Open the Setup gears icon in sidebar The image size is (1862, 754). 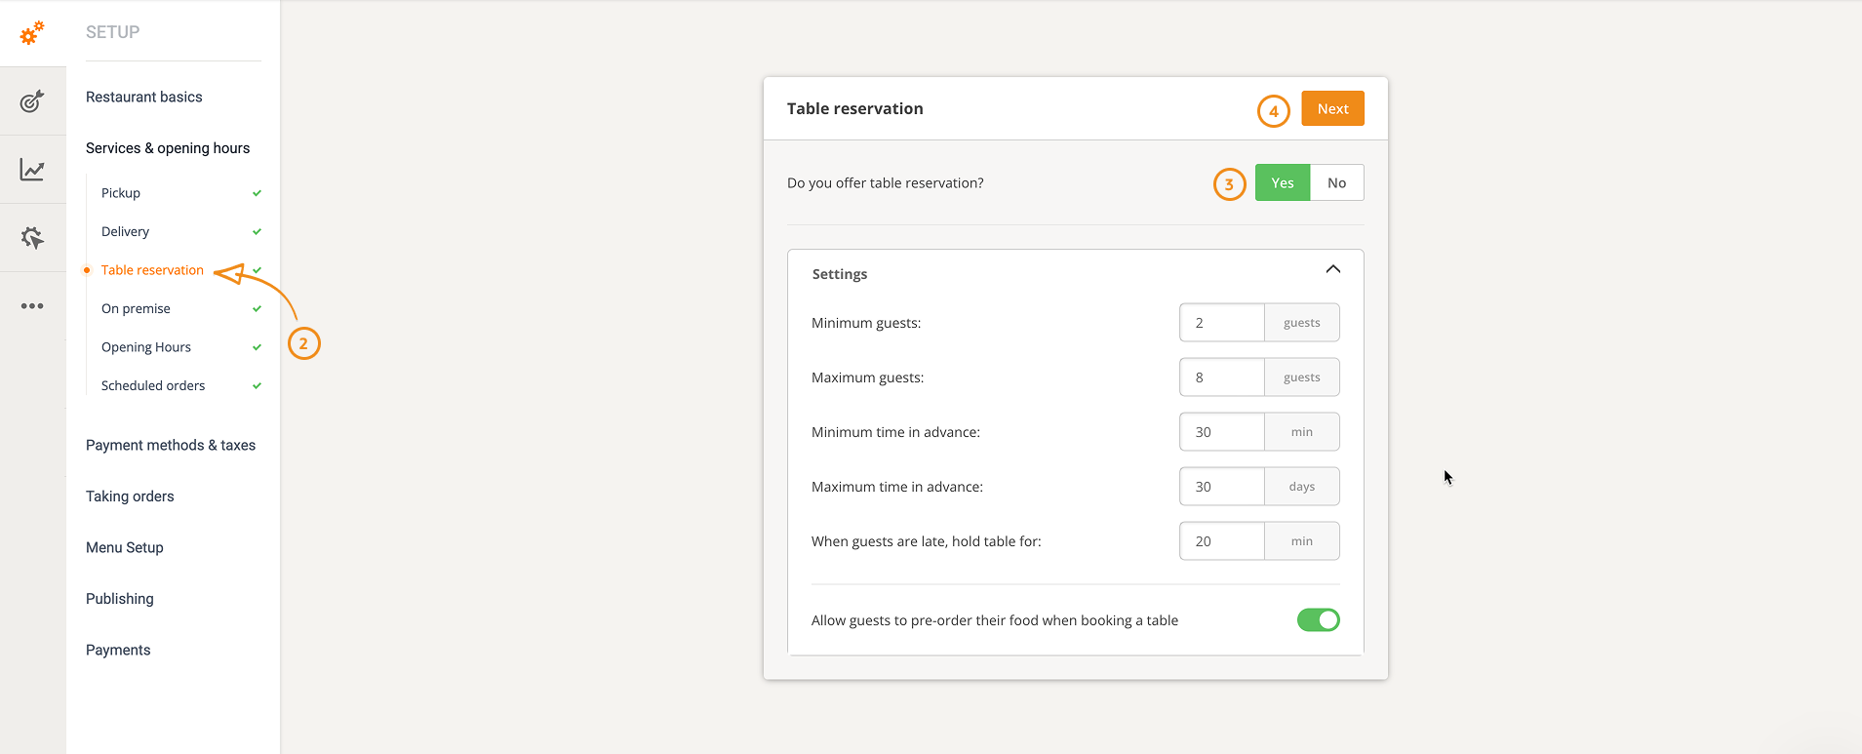click(32, 33)
